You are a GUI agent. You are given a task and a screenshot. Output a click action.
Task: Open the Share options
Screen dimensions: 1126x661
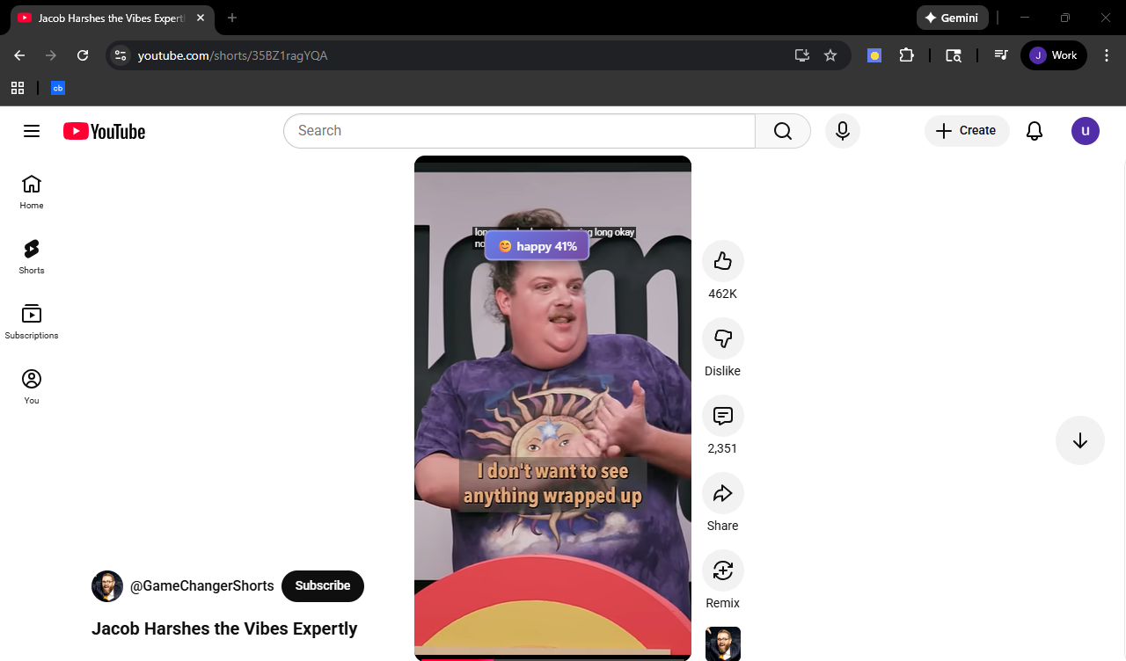pos(722,492)
